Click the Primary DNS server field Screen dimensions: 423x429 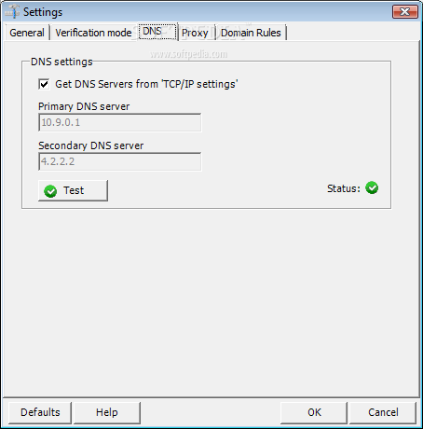[120, 122]
